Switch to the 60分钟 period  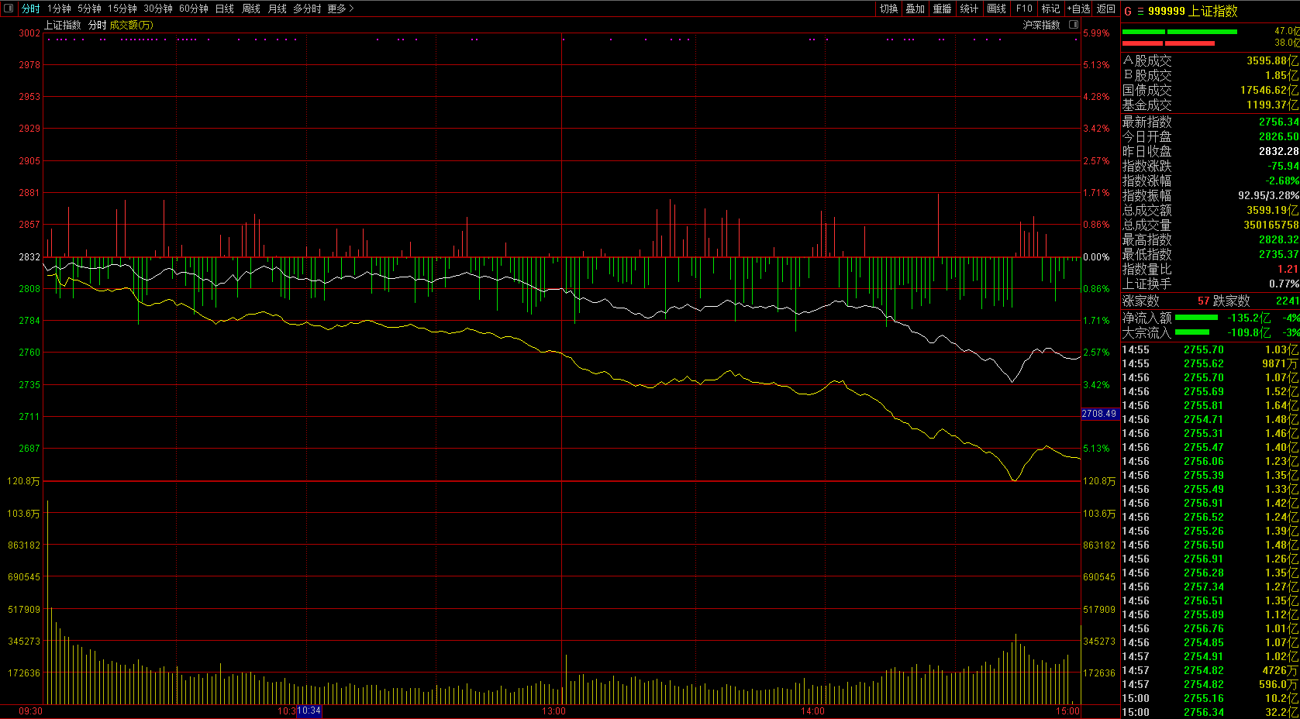pos(194,9)
